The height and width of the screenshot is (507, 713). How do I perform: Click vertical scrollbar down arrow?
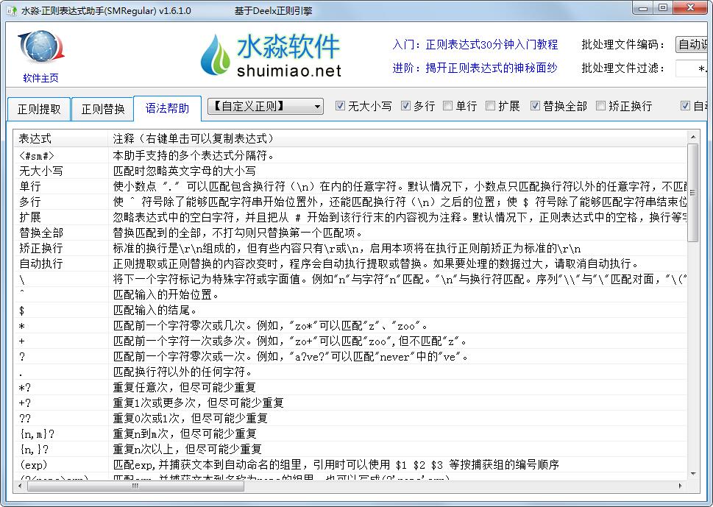[693, 474]
